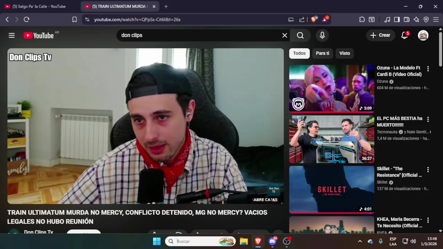The image size is (443, 249).
Task: Open Brave VPN shield icon
Action: tap(426, 19)
